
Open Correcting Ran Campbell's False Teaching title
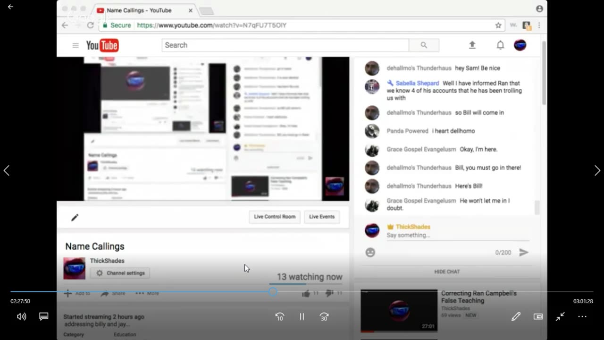point(479,297)
